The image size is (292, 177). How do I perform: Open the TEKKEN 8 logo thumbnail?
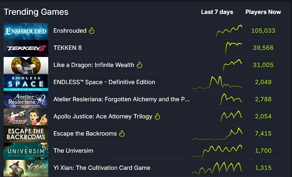[x=26, y=48]
